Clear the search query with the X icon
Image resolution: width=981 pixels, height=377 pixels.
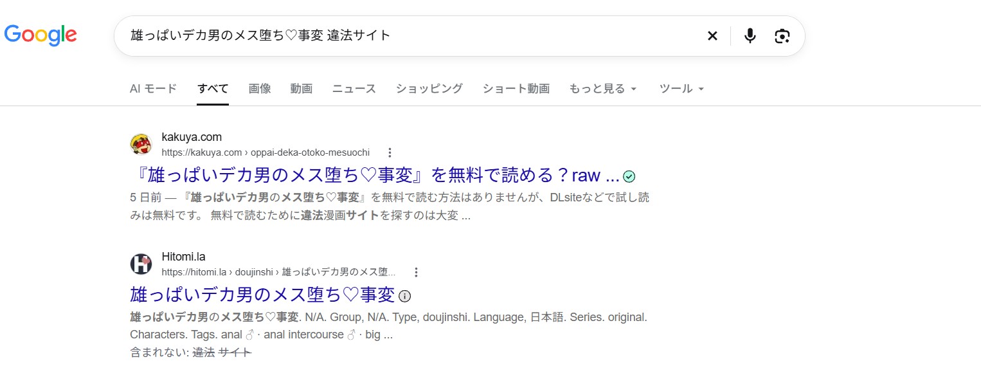click(x=712, y=36)
